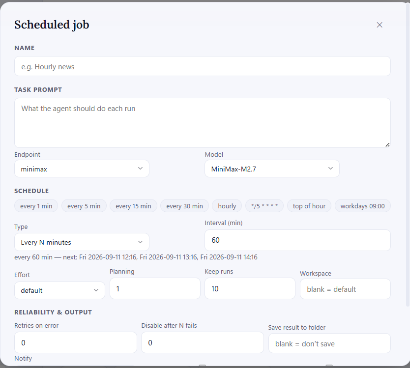Open the Endpoint dropdown showing minimax
The image size is (410, 368).
click(x=82, y=169)
